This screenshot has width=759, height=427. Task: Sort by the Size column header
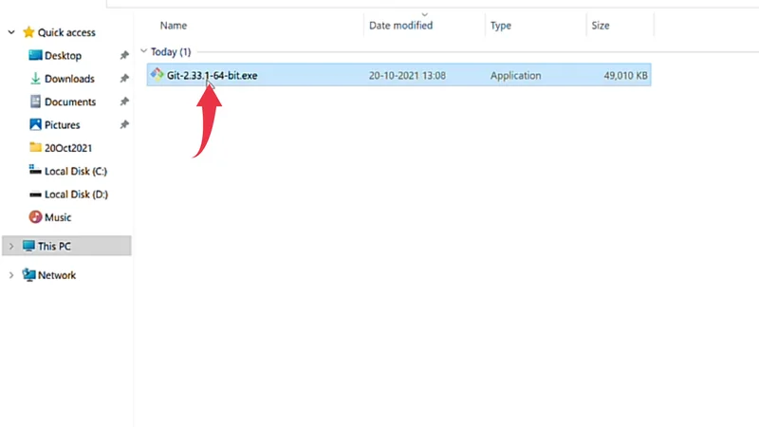tap(601, 26)
